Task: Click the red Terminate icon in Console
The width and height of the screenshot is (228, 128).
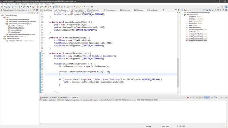Action: tap(188, 97)
